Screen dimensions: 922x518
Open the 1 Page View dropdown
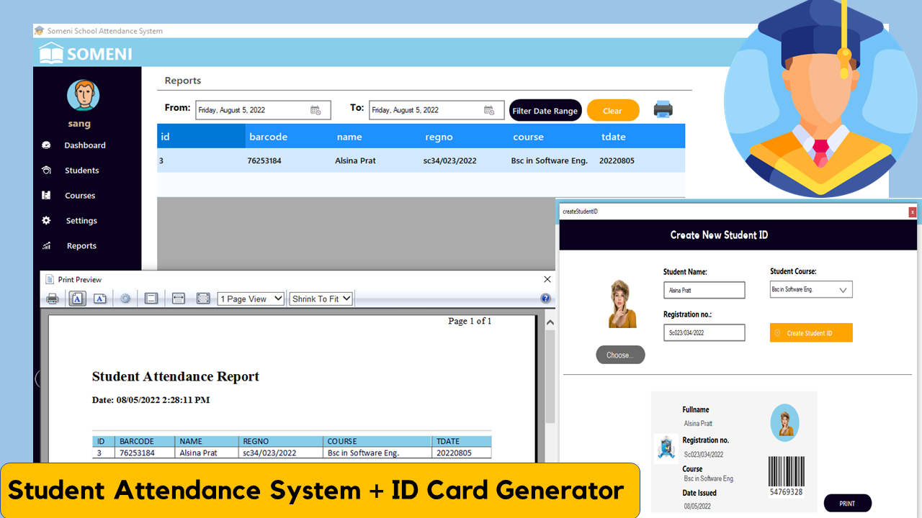(x=251, y=298)
